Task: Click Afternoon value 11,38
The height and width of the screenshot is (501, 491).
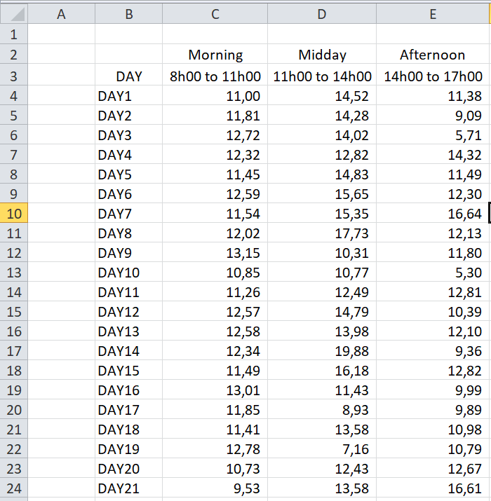Action: tap(433, 95)
